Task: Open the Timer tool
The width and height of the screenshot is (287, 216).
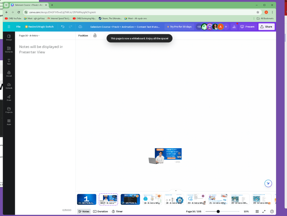Action: [x=117, y=212]
